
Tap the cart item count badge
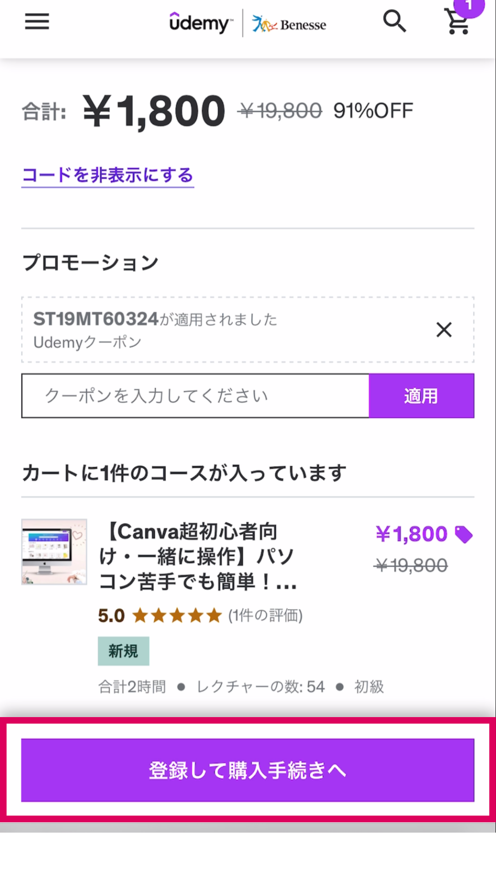tap(469, 6)
